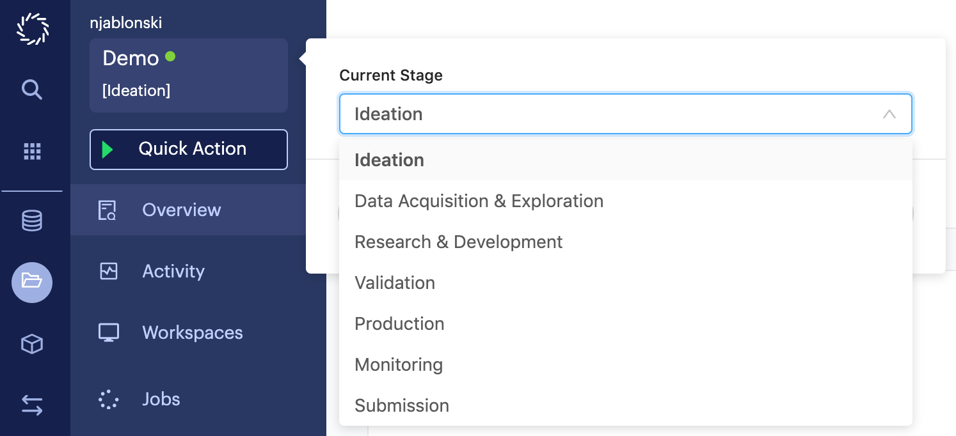Image resolution: width=956 pixels, height=436 pixels.
Task: Select the highlighted projects folder icon
Action: (32, 282)
